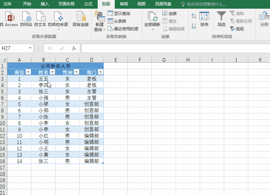
Task: Open the Baidu Netdisk (百度网盘) tab
Action: click(163, 4)
